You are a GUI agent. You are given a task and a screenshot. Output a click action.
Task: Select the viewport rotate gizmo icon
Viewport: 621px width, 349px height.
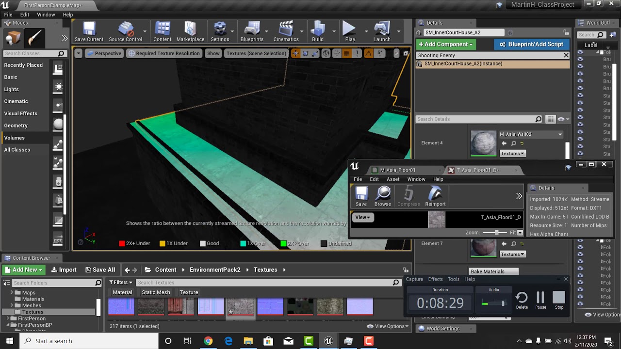click(x=305, y=53)
